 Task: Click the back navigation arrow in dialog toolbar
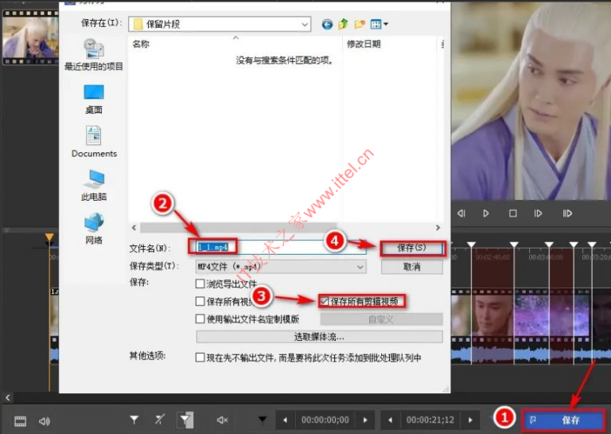point(327,25)
